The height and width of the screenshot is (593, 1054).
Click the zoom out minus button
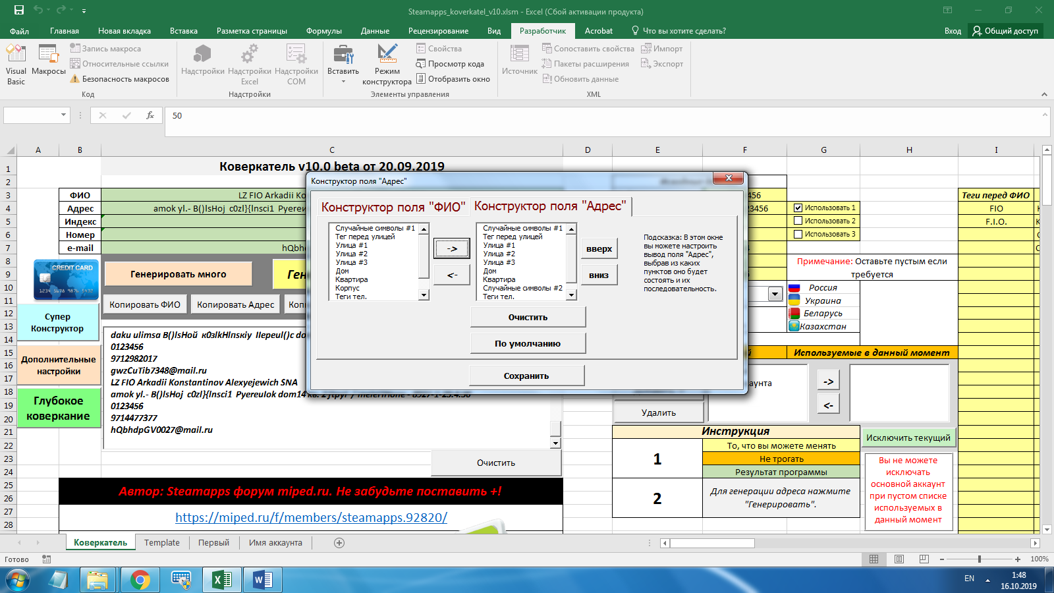tap(942, 559)
